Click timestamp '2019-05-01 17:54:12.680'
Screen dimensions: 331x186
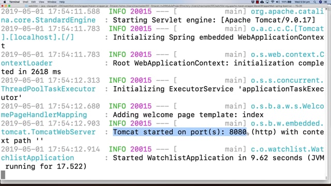(x=50, y=106)
